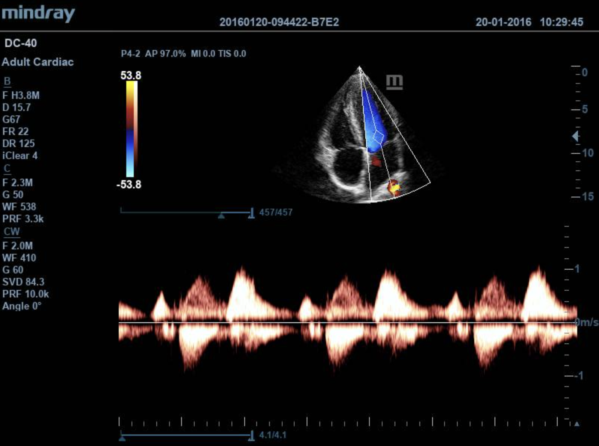Click the '0m/s' baseline label
The image size is (599, 446).
[x=586, y=322]
